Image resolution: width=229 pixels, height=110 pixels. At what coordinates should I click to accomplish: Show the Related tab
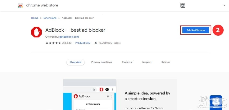(166, 62)
